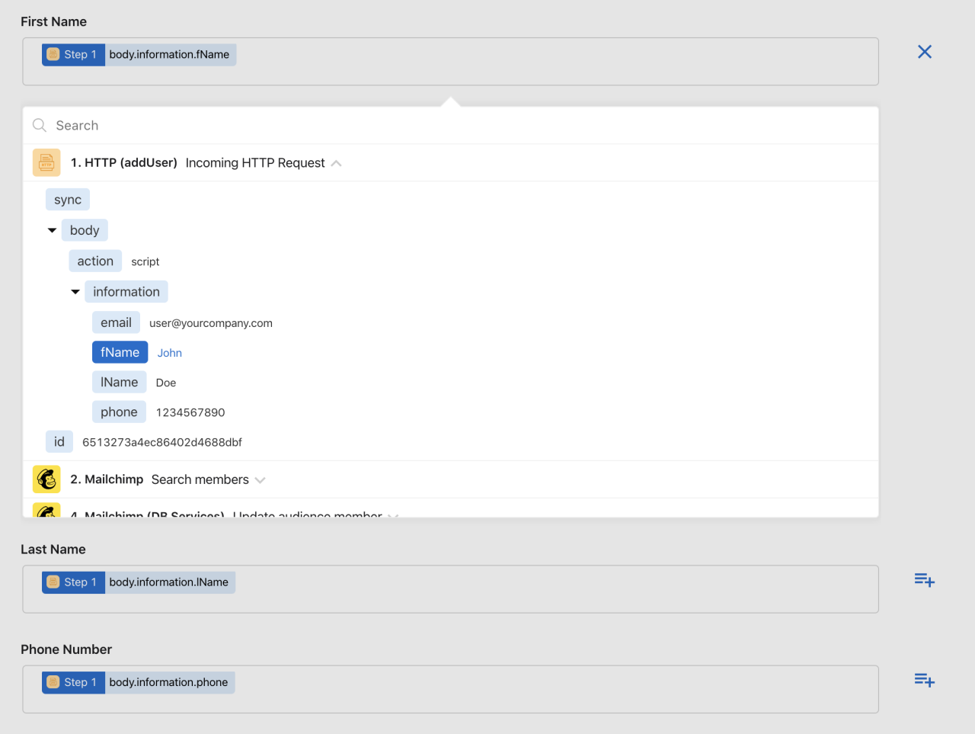
Task: Click the 'user@yourcompany.com' sample value
Action: (211, 323)
